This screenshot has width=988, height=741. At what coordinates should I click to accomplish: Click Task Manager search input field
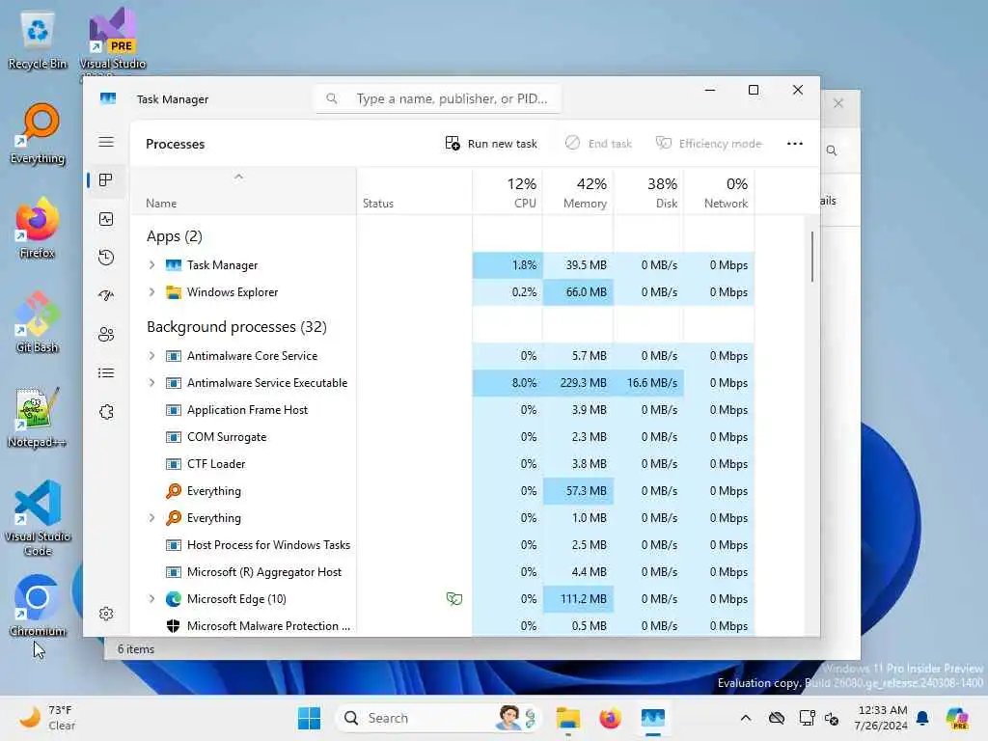[438, 99]
